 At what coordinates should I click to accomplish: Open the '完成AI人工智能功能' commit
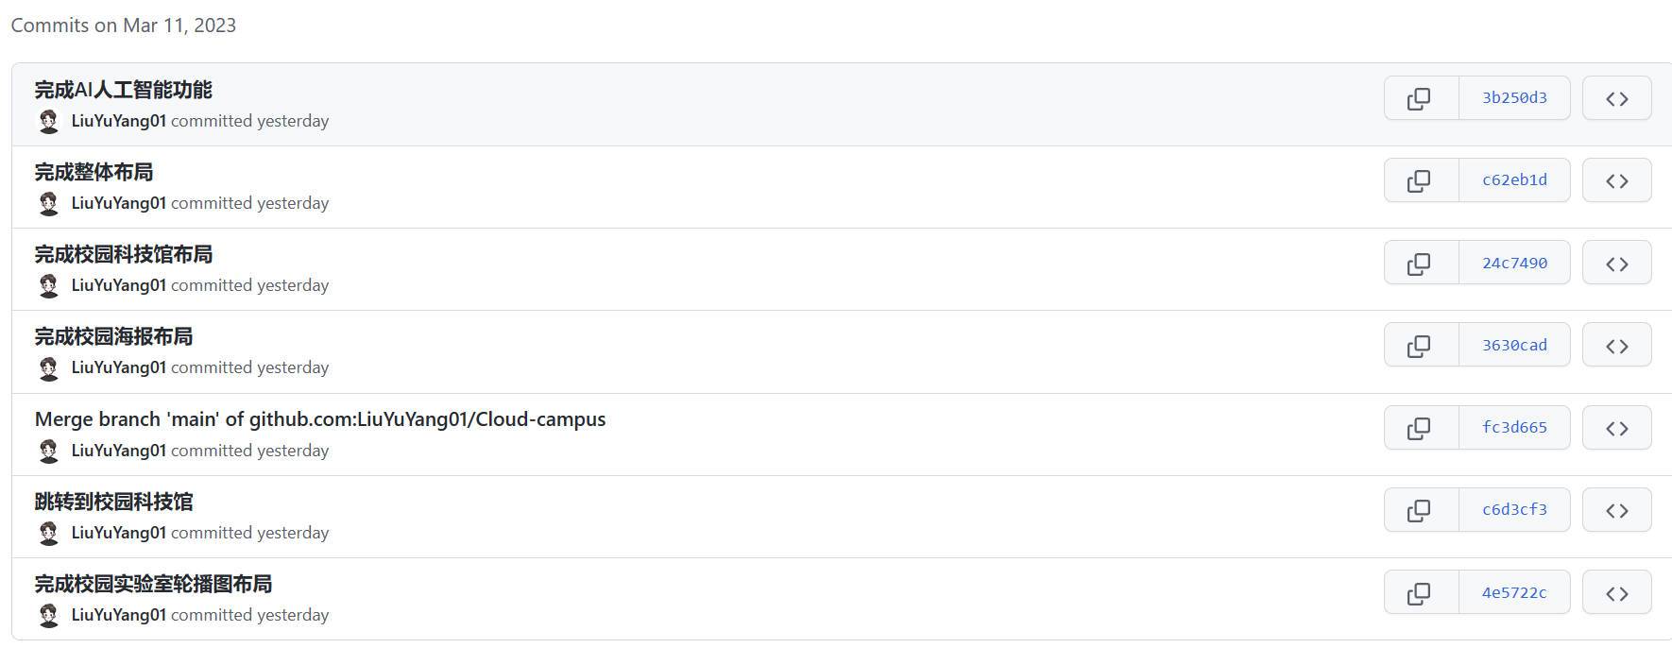[x=124, y=90]
